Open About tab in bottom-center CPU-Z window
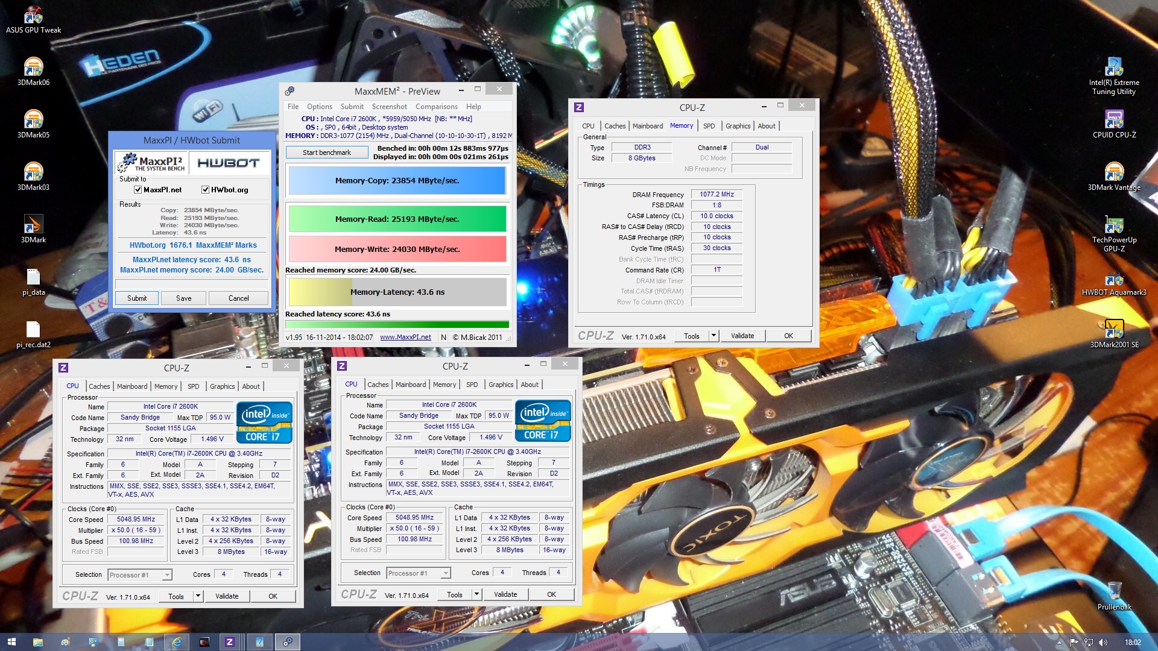The height and width of the screenshot is (651, 1158). point(530,385)
